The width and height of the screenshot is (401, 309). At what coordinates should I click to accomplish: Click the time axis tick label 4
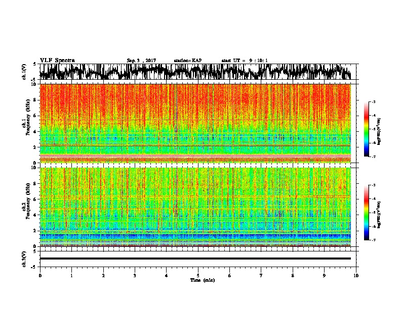click(x=167, y=276)
